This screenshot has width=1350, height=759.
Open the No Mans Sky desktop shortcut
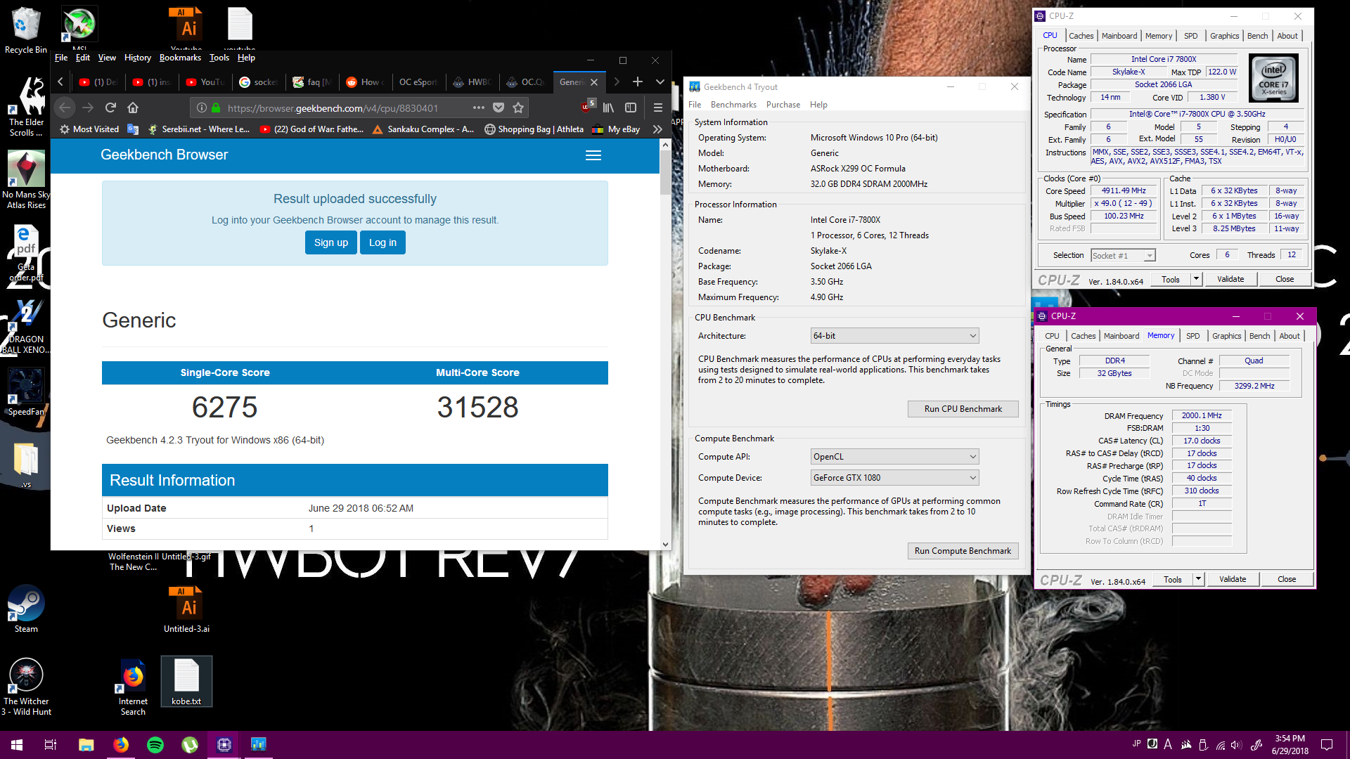pos(26,180)
